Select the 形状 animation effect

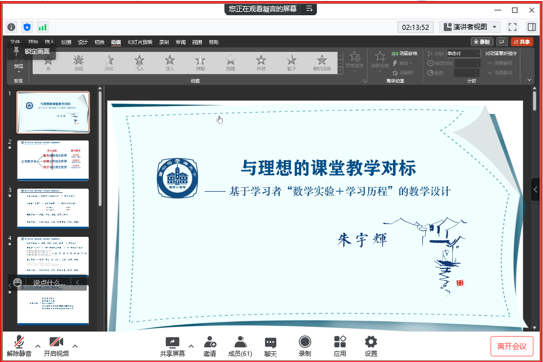[x=261, y=63]
